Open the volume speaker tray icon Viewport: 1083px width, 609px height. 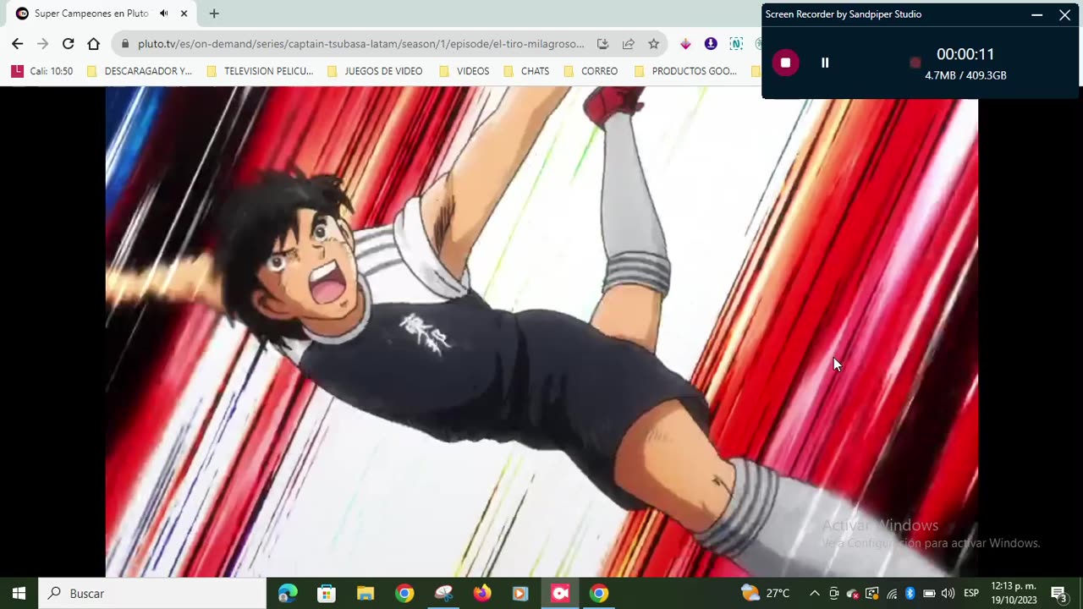(948, 594)
